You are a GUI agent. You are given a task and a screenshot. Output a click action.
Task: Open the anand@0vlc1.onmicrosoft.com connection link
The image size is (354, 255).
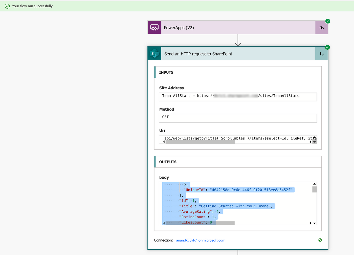pyautogui.click(x=201, y=240)
